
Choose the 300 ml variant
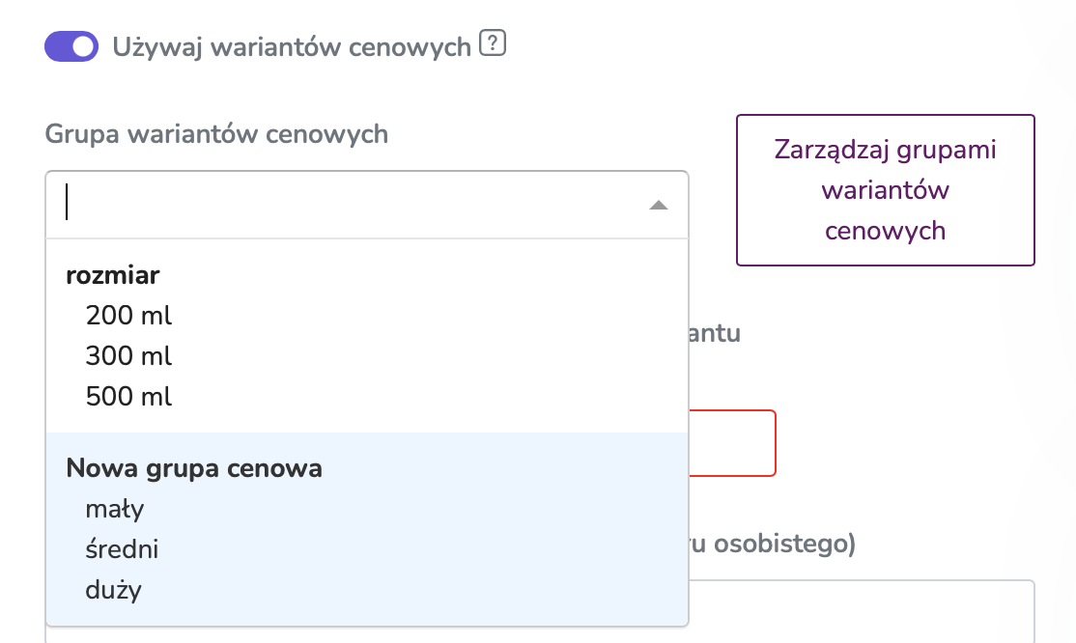[128, 356]
